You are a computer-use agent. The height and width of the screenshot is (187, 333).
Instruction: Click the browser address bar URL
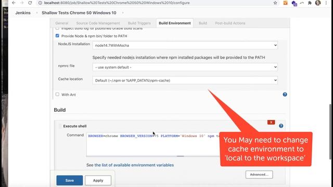[117, 3]
